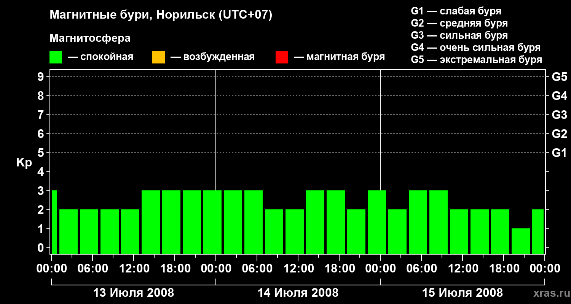The height and width of the screenshot is (304, 571).
Task: Click the G4 — очень сильная буря line
Action: coord(476,47)
